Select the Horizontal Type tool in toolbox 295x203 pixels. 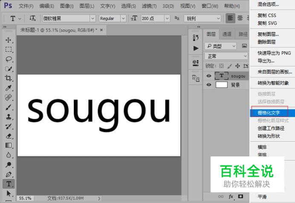9,184
